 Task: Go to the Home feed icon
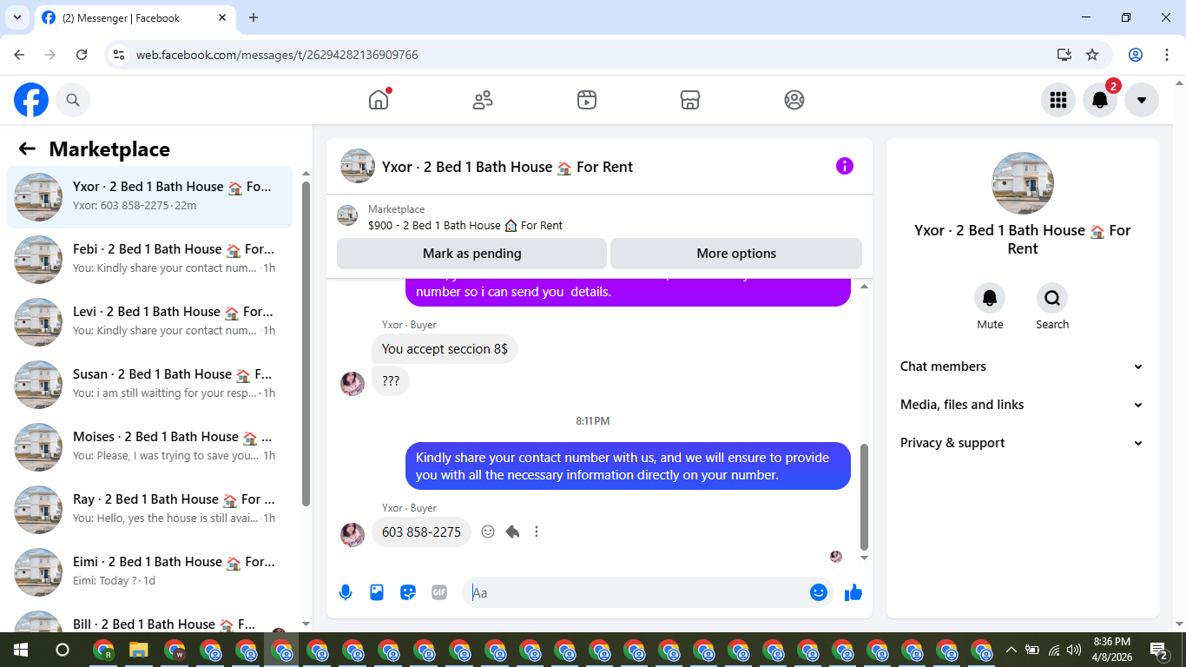point(379,100)
